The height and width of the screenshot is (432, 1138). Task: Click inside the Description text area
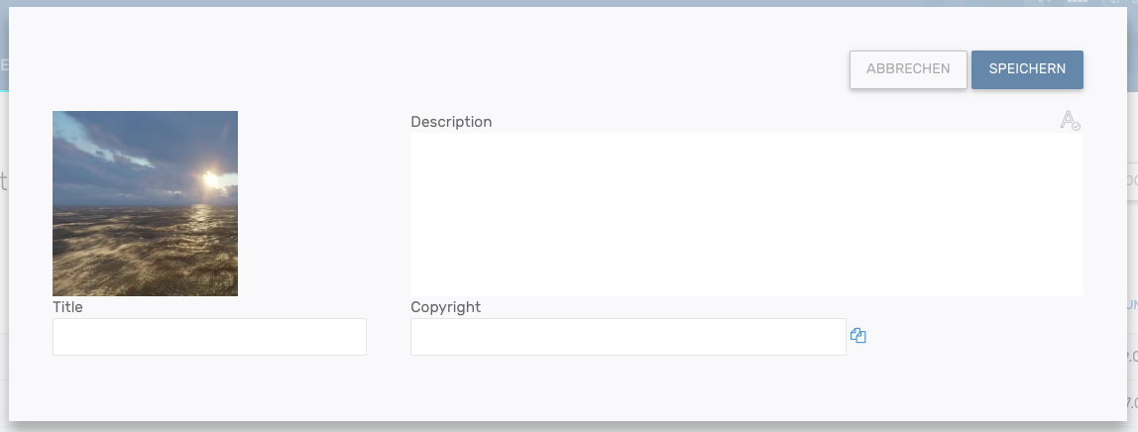[x=746, y=214]
